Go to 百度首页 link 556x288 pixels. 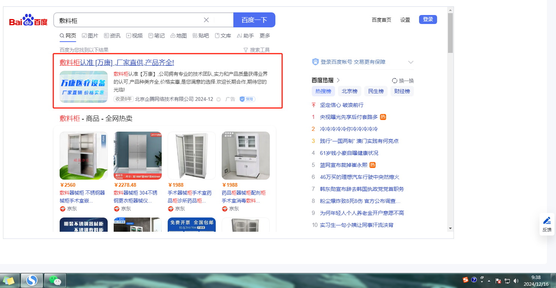click(382, 20)
